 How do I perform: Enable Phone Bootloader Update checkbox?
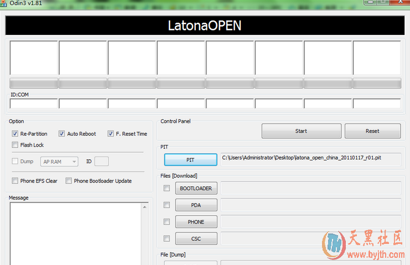69,181
